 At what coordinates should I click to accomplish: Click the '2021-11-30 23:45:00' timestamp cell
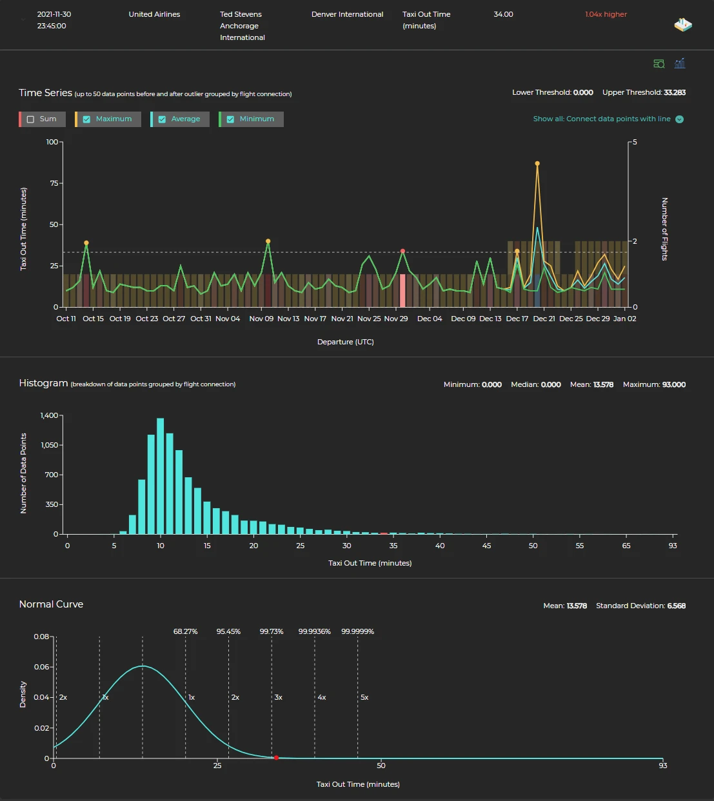click(x=54, y=20)
